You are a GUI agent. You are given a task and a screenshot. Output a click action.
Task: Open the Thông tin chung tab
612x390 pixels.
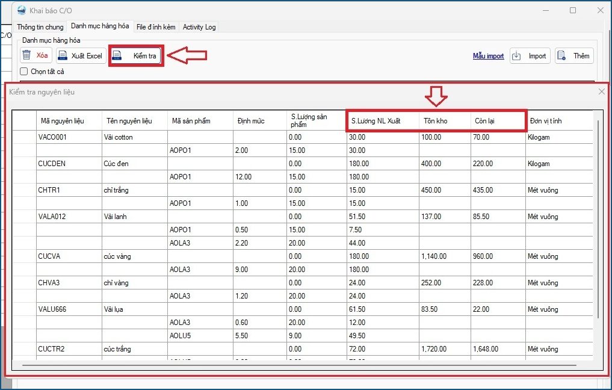40,27
